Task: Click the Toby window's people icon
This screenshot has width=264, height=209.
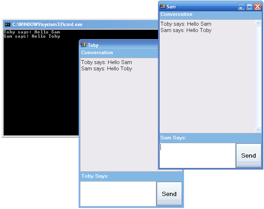Action: tap(84, 45)
